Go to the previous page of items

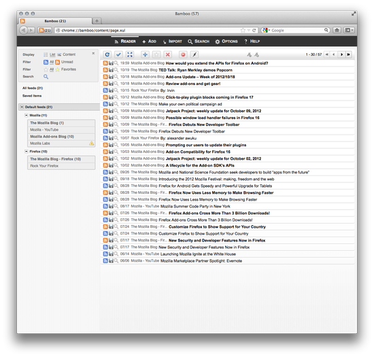(x=334, y=54)
